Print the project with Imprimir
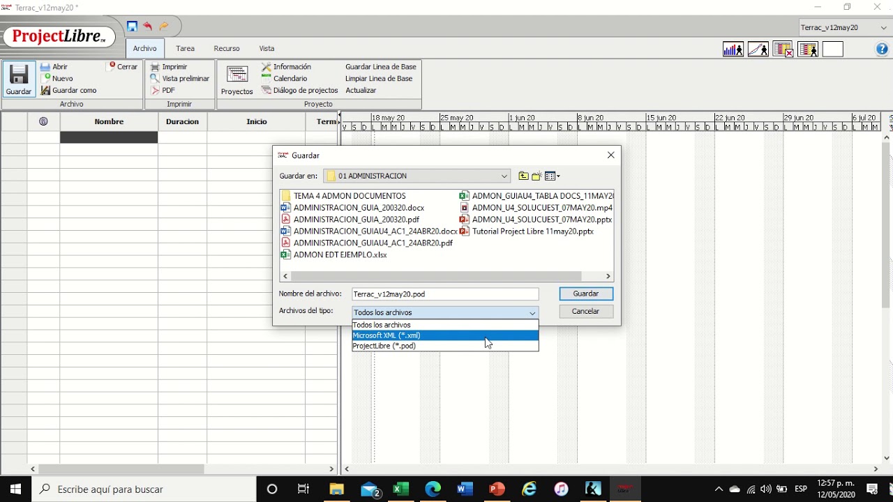Image resolution: width=893 pixels, height=502 pixels. click(169, 67)
